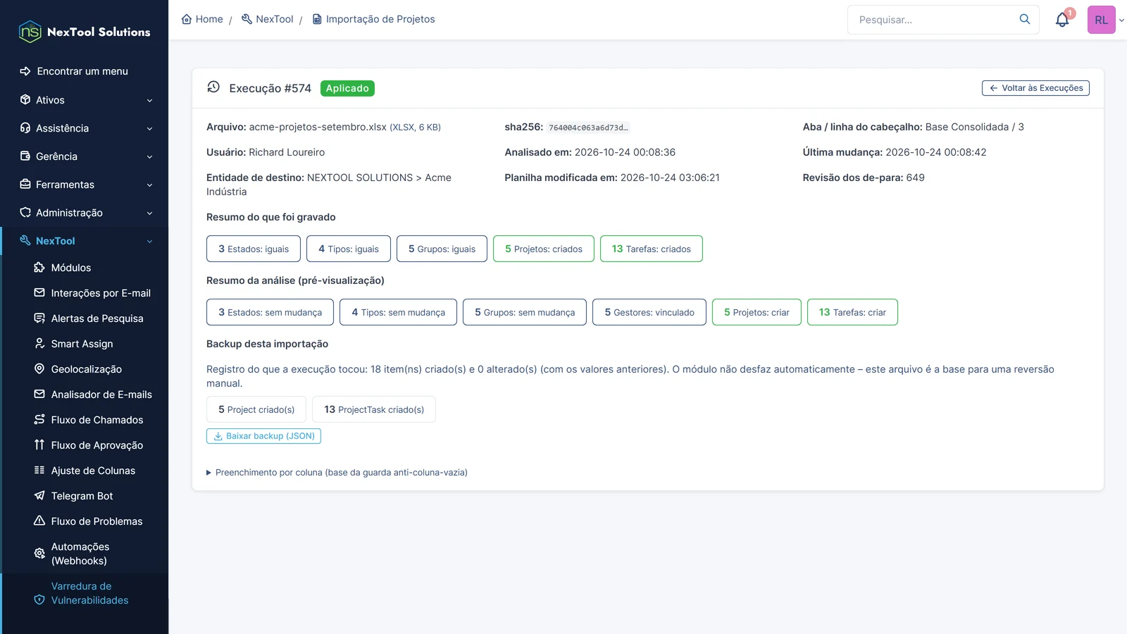The height and width of the screenshot is (634, 1127).
Task: Click the Alertas de Pesquisa icon
Action: (39, 318)
